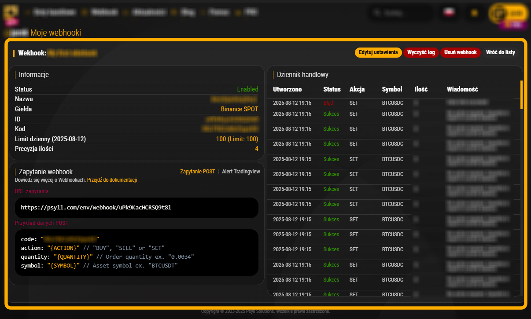531x319 pixels.
Task: Click the Symbol column header
Action: click(392, 89)
